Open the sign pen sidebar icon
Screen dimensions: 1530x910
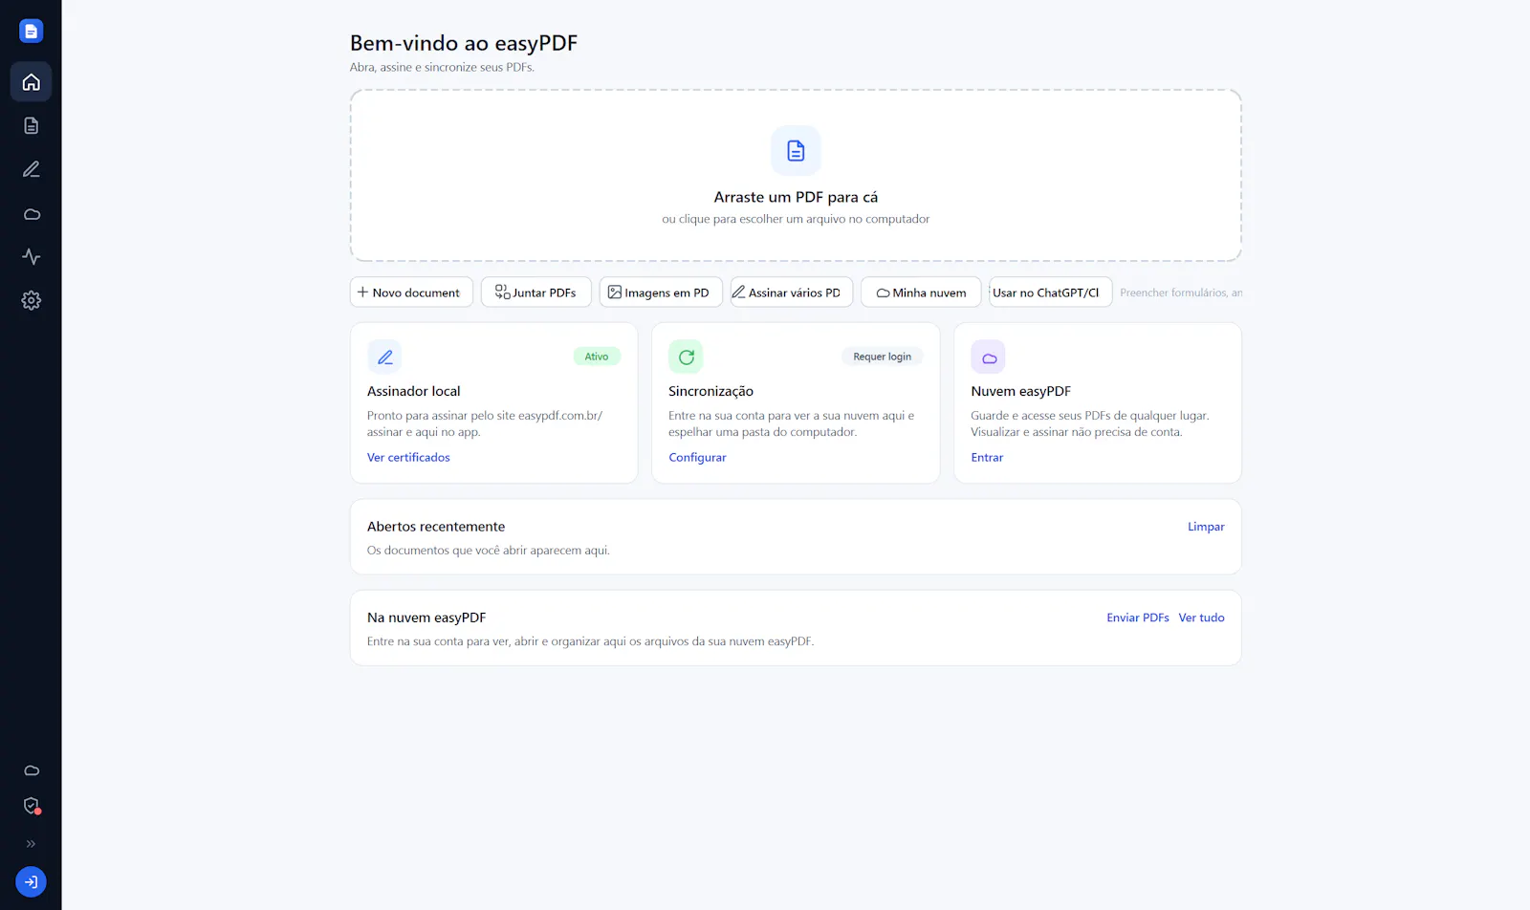(31, 169)
